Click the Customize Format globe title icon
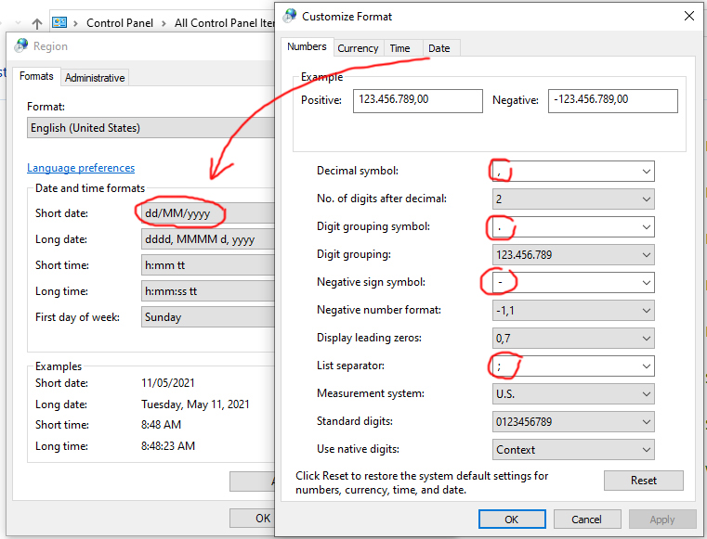Image resolution: width=707 pixels, height=539 pixels. (x=291, y=16)
